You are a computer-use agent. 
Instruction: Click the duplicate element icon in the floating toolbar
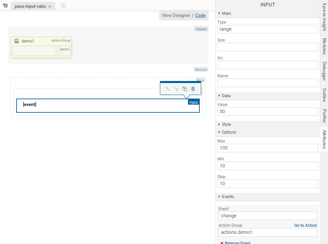click(185, 89)
